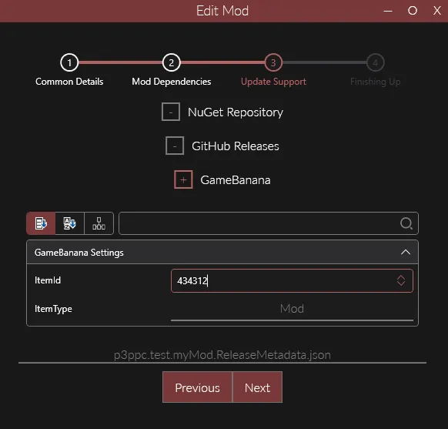Viewport: 448px width, 429px height.
Task: Open the Mod Dependencies step label
Action: [171, 82]
